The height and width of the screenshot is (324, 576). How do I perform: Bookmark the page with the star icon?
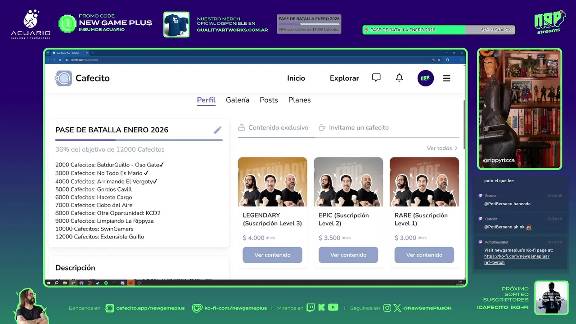pyautogui.click(x=439, y=60)
